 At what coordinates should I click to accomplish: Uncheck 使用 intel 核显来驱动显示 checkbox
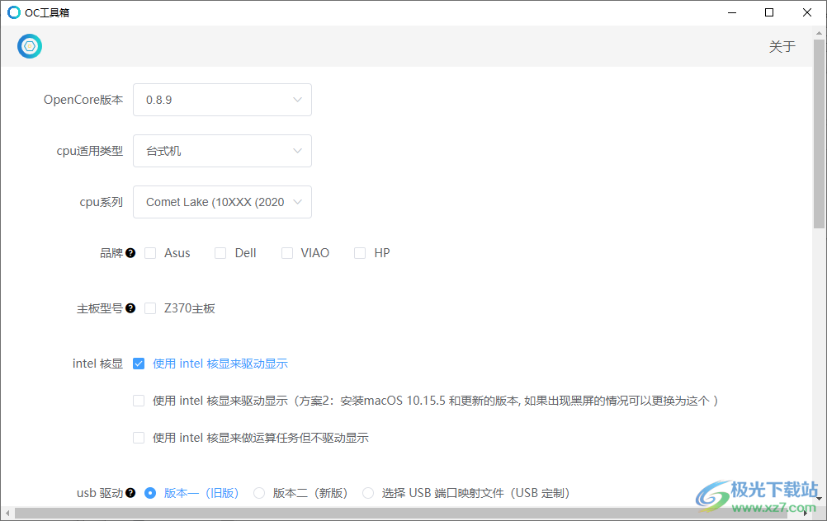139,364
